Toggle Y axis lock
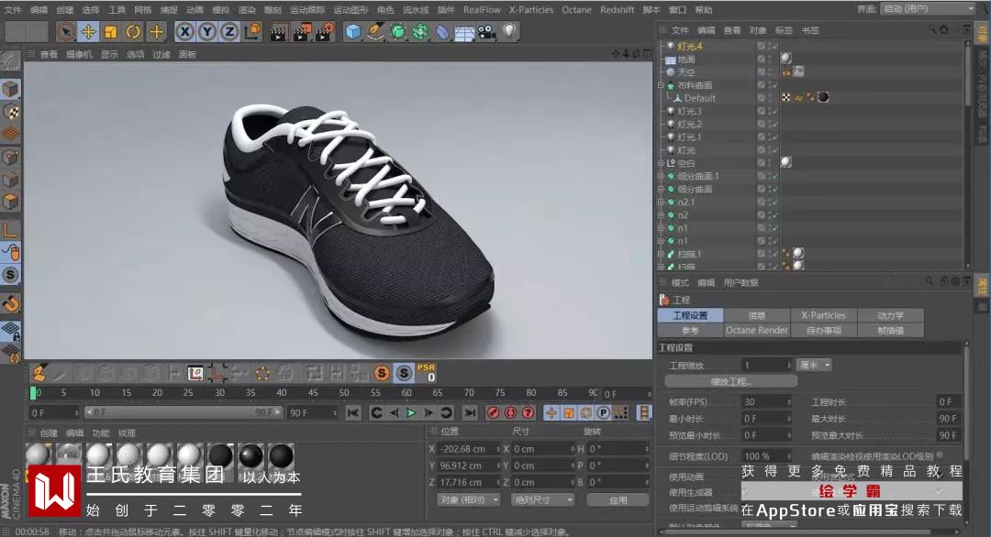The image size is (991, 537). pyautogui.click(x=207, y=32)
